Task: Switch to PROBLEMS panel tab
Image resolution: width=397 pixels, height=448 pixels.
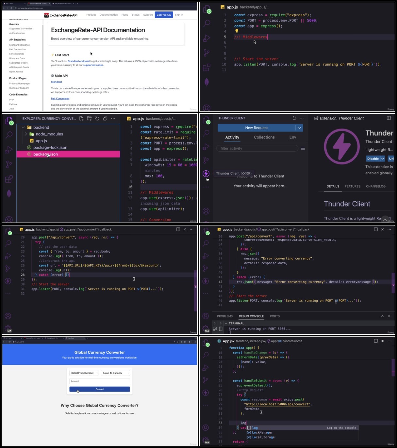Action: (225, 316)
